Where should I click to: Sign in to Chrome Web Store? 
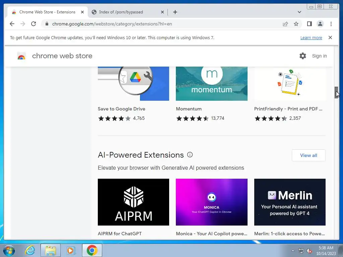click(x=319, y=56)
